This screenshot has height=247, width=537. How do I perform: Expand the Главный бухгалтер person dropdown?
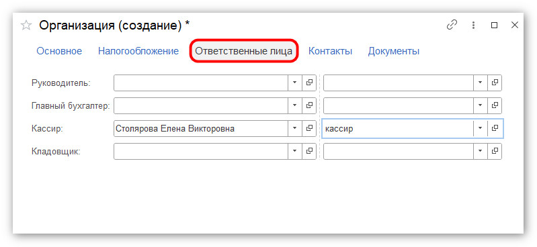coord(294,105)
